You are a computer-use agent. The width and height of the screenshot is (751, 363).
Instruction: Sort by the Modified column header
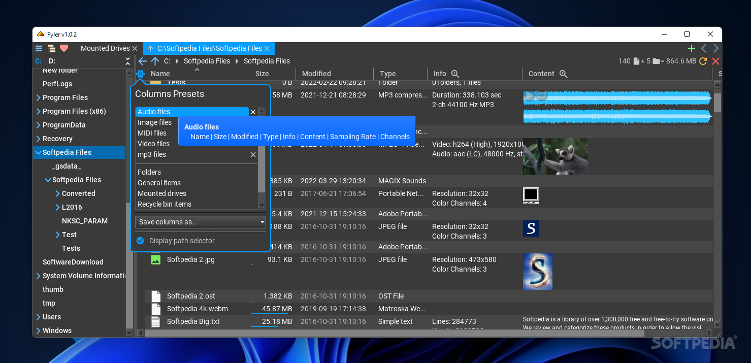[316, 74]
